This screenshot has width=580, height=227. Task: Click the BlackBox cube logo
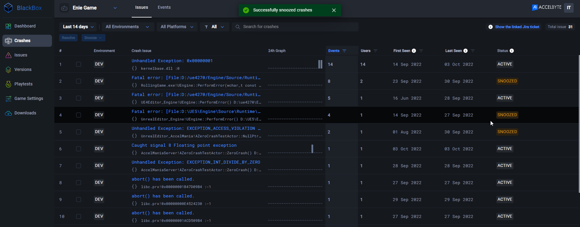pos(8,8)
